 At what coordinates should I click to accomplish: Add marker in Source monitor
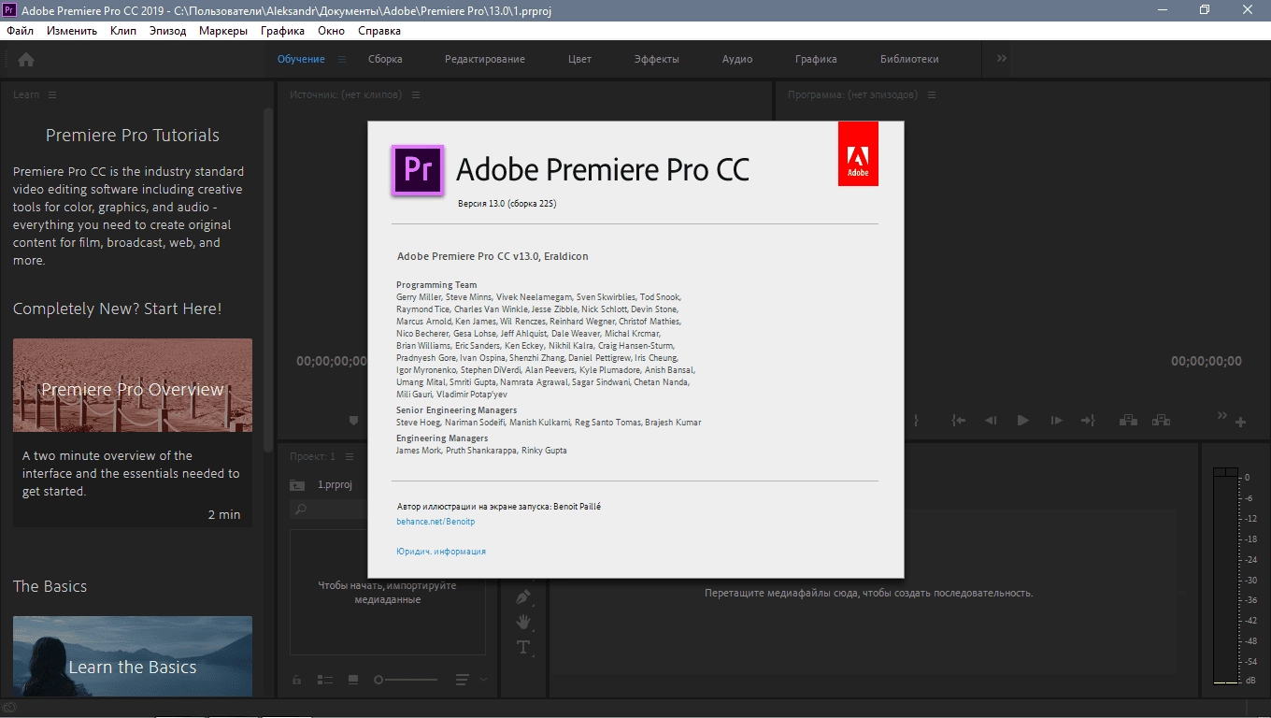pyautogui.click(x=353, y=421)
